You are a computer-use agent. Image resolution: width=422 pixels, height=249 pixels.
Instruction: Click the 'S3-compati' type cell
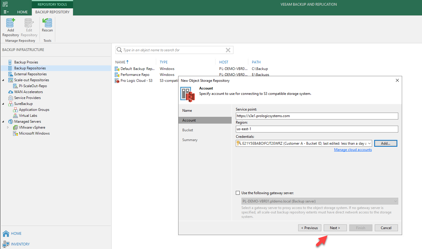tap(169, 81)
